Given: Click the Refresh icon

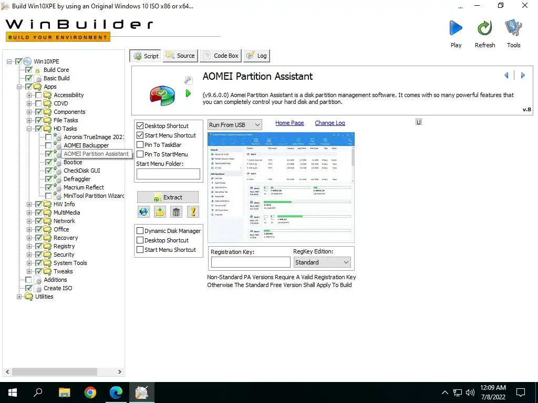Looking at the screenshot, I should click(484, 28).
